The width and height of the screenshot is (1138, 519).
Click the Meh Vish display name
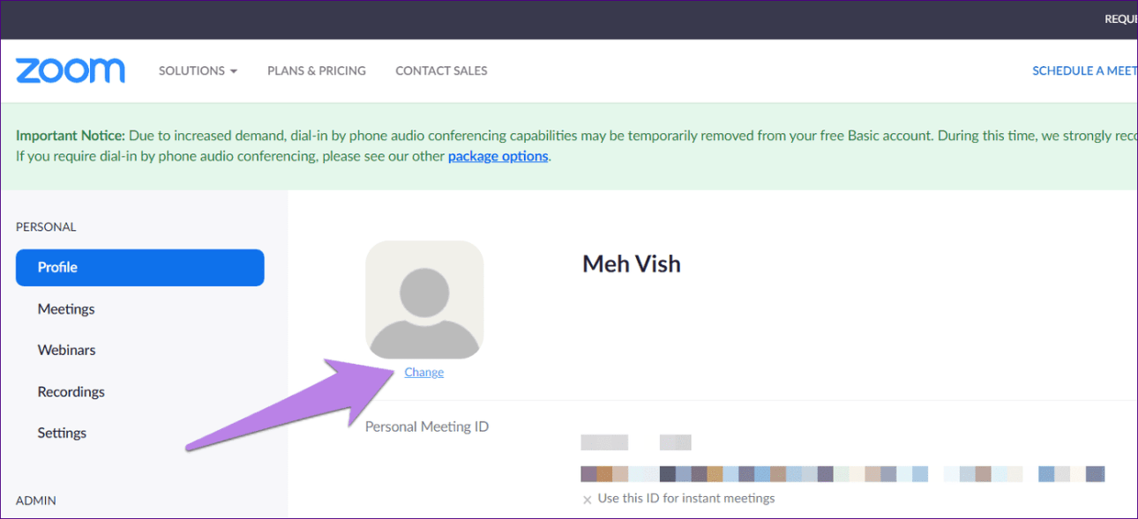632,263
